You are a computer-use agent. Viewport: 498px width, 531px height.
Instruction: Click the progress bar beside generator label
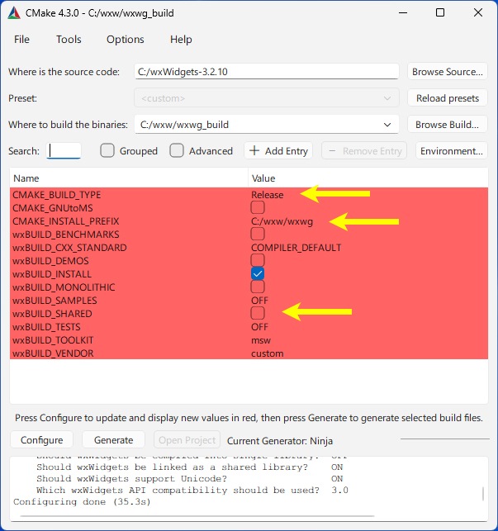[445, 439]
